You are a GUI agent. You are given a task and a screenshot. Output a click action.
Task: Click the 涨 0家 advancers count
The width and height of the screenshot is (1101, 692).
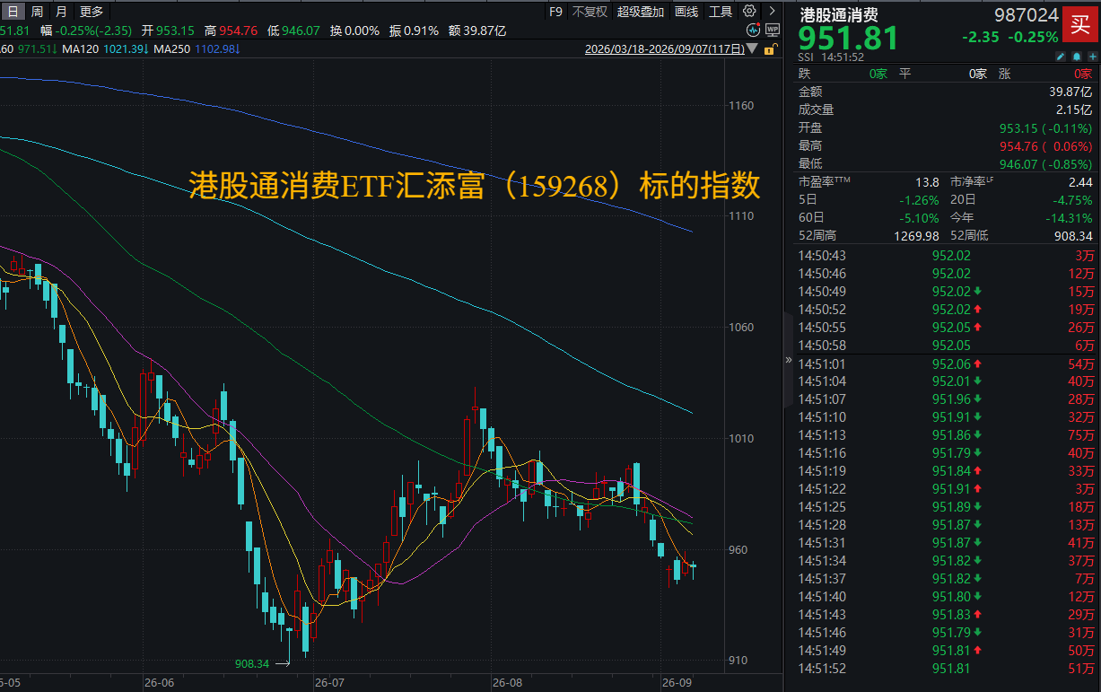1045,74
